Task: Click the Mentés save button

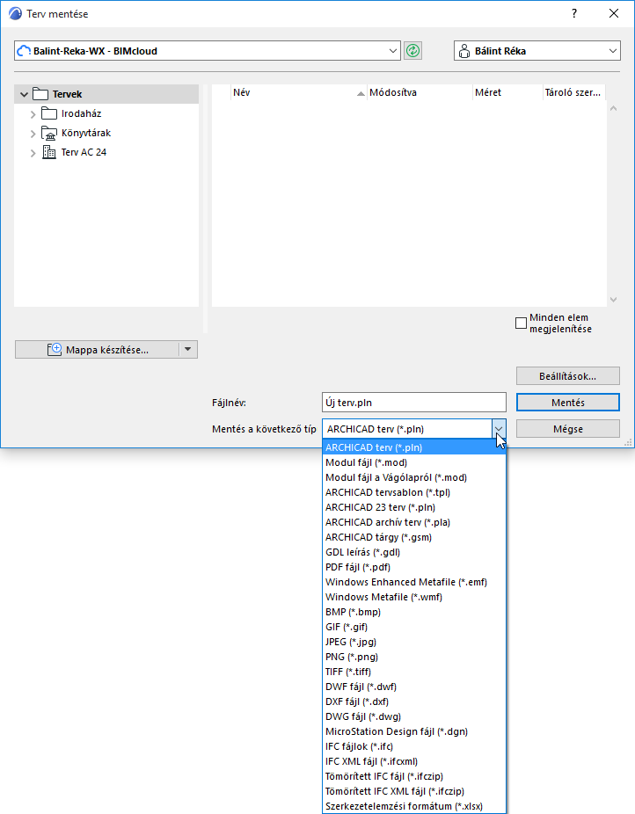Action: click(x=568, y=403)
